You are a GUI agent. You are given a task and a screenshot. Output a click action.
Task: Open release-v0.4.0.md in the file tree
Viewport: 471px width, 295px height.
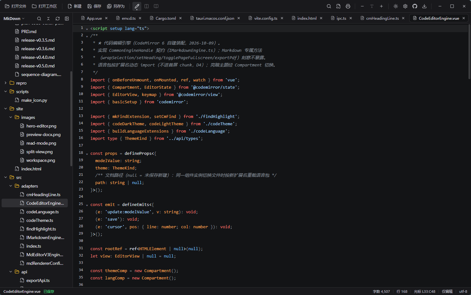(x=38, y=57)
